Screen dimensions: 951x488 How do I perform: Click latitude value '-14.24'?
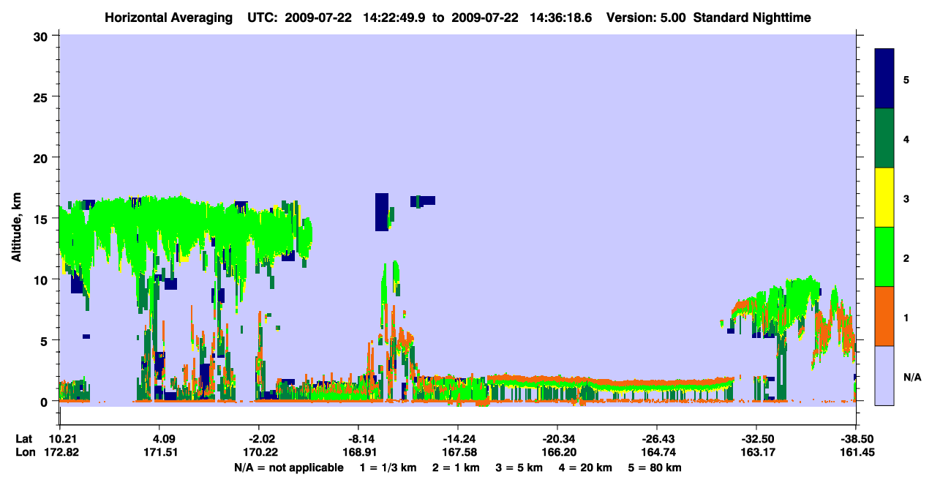point(458,439)
